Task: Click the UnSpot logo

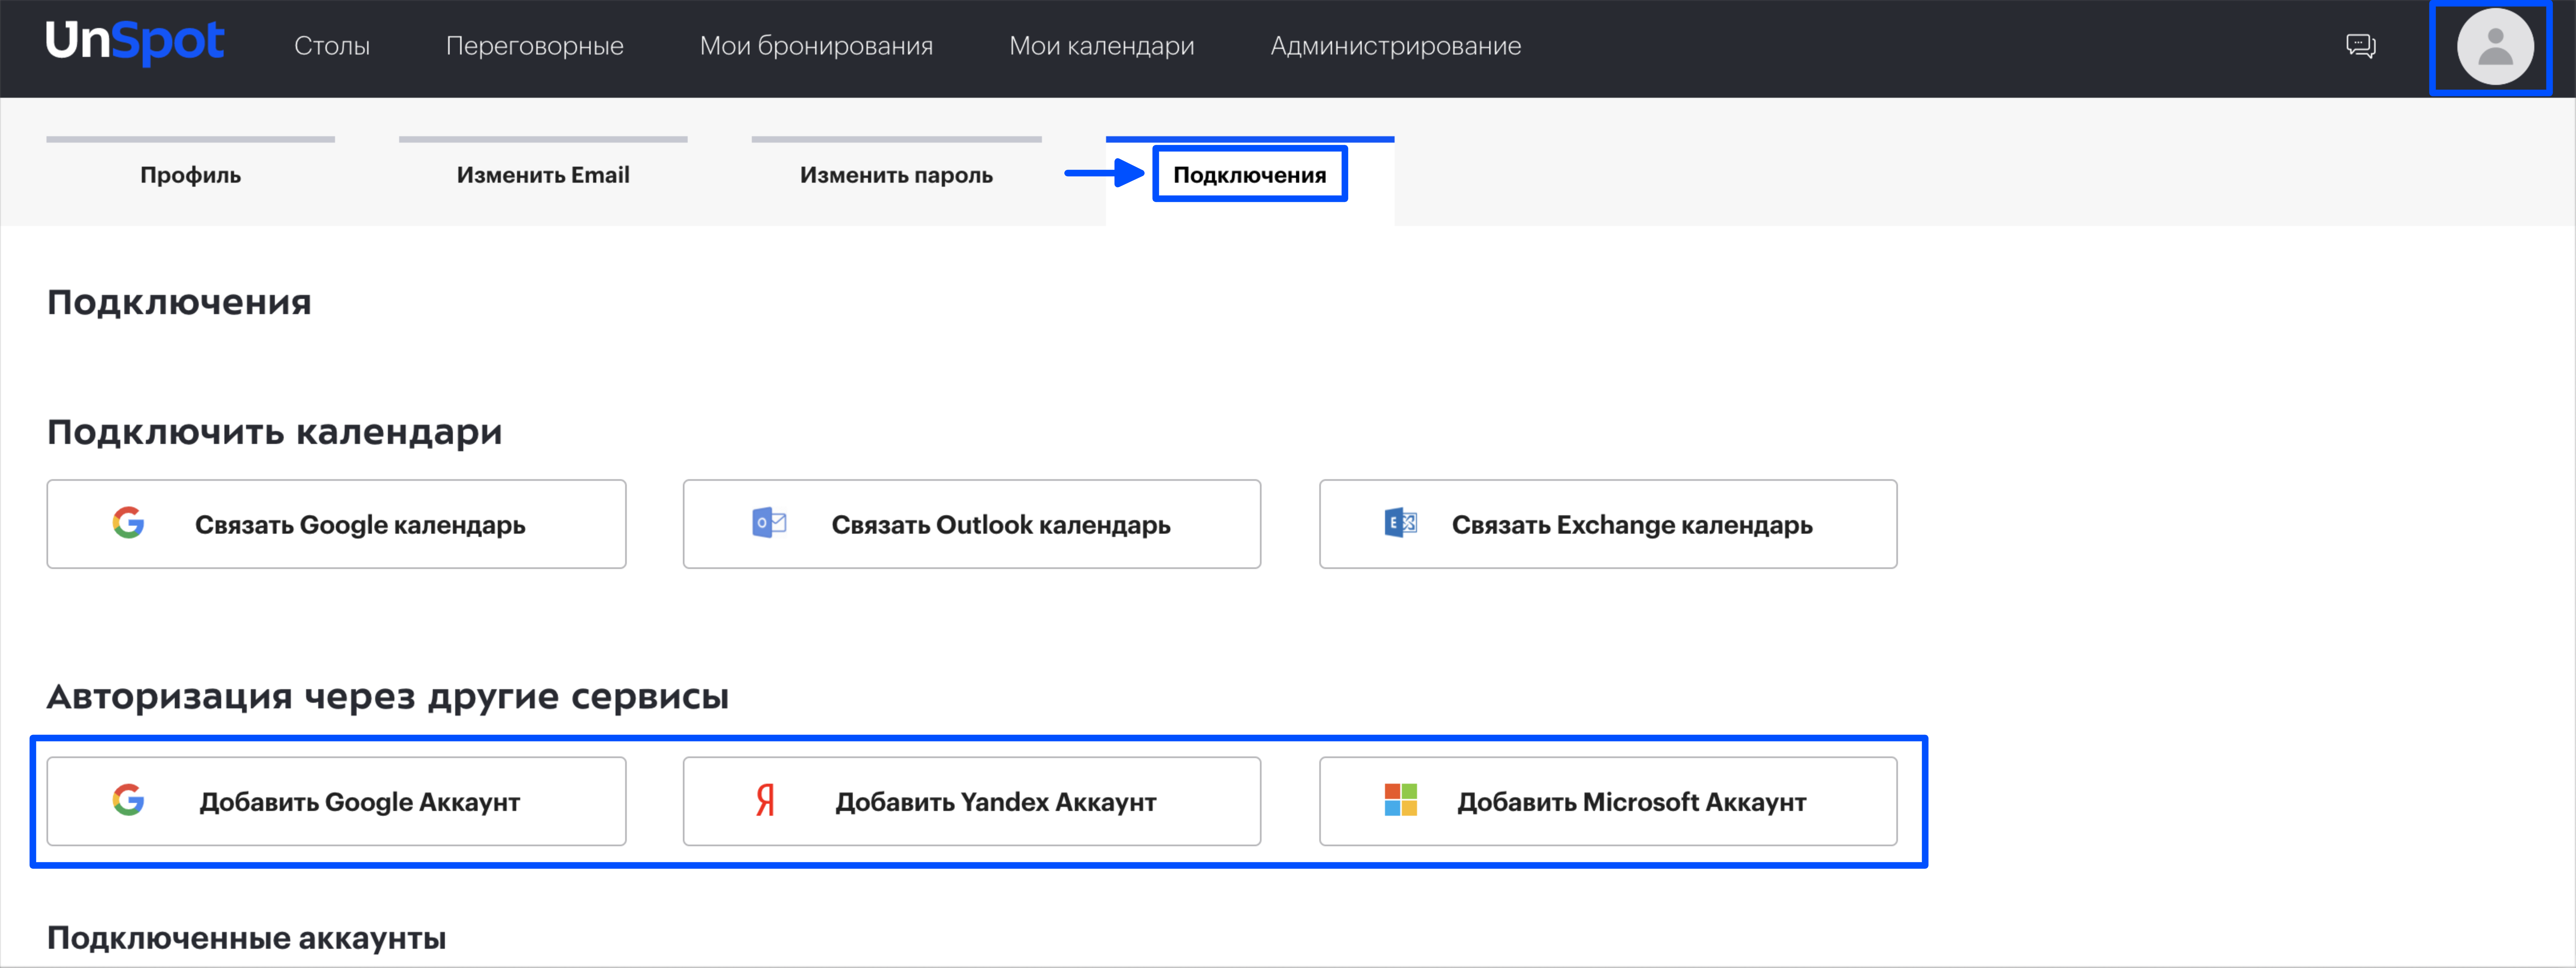Action: click(135, 42)
